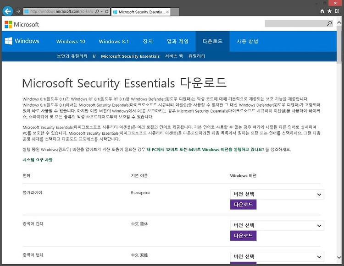Click the Microsoft logo

(22, 24)
